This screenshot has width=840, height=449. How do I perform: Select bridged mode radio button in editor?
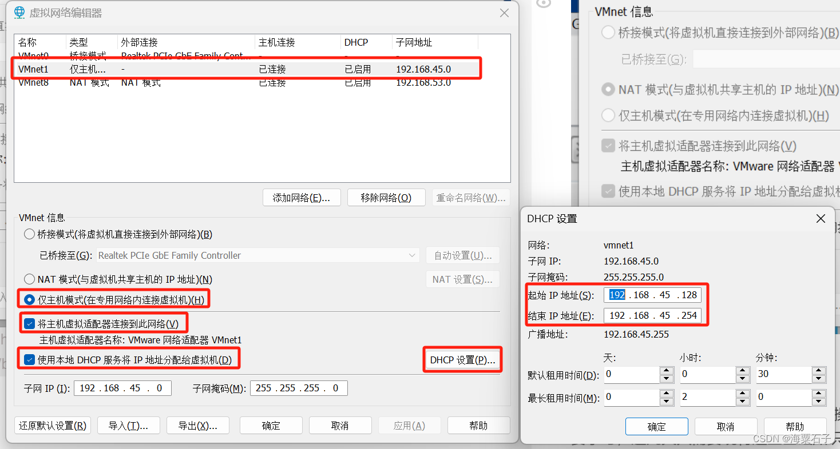tap(29, 234)
